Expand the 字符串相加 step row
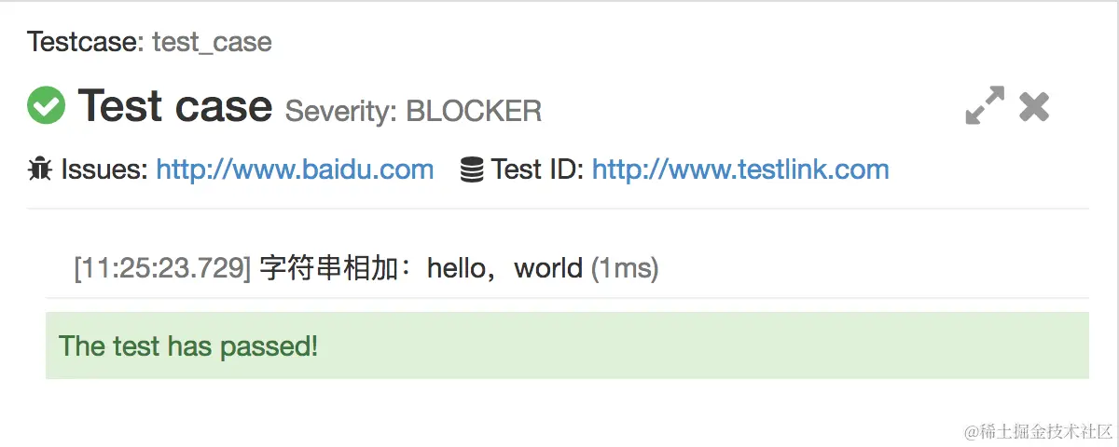 coord(567,268)
